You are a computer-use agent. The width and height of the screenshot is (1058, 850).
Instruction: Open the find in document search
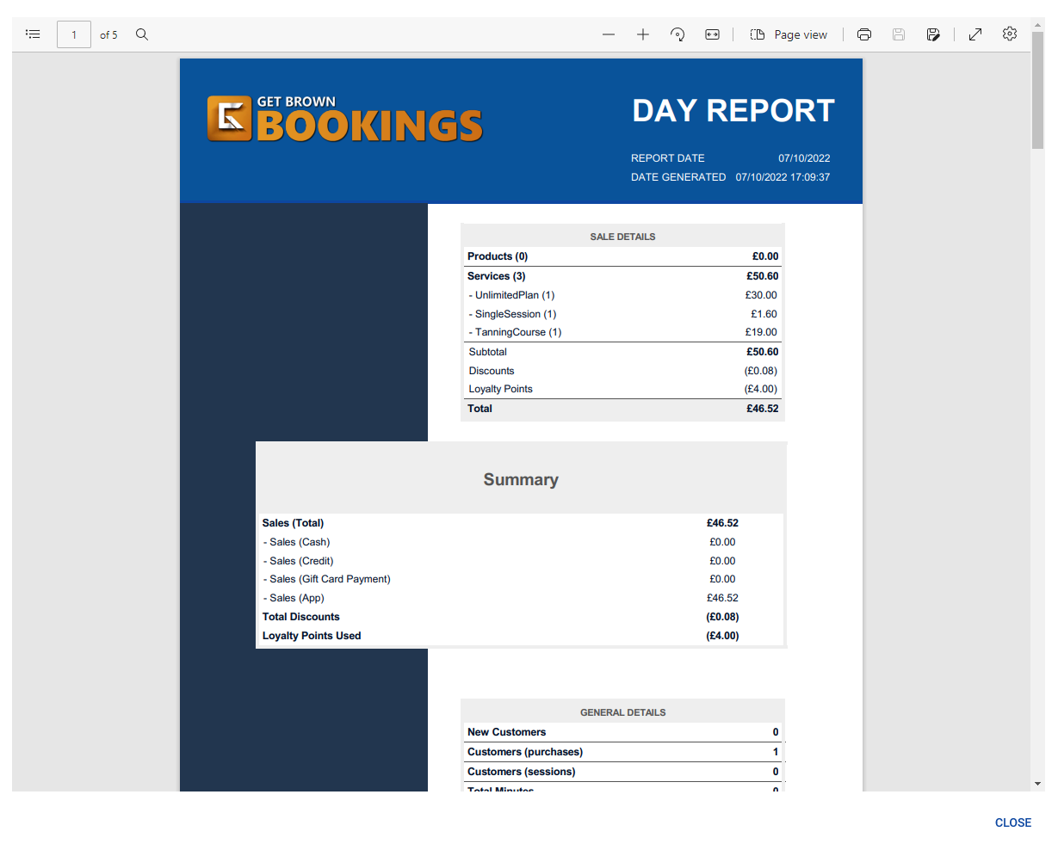coord(142,34)
